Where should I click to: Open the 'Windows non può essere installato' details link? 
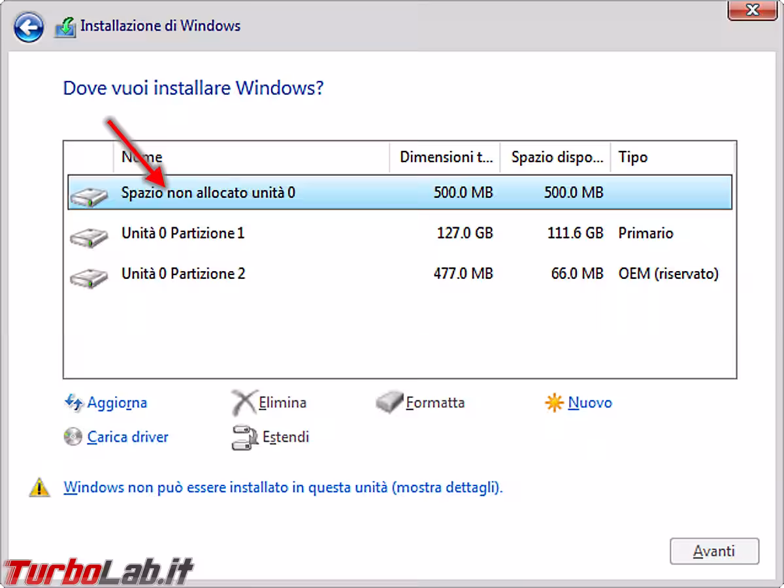click(282, 487)
